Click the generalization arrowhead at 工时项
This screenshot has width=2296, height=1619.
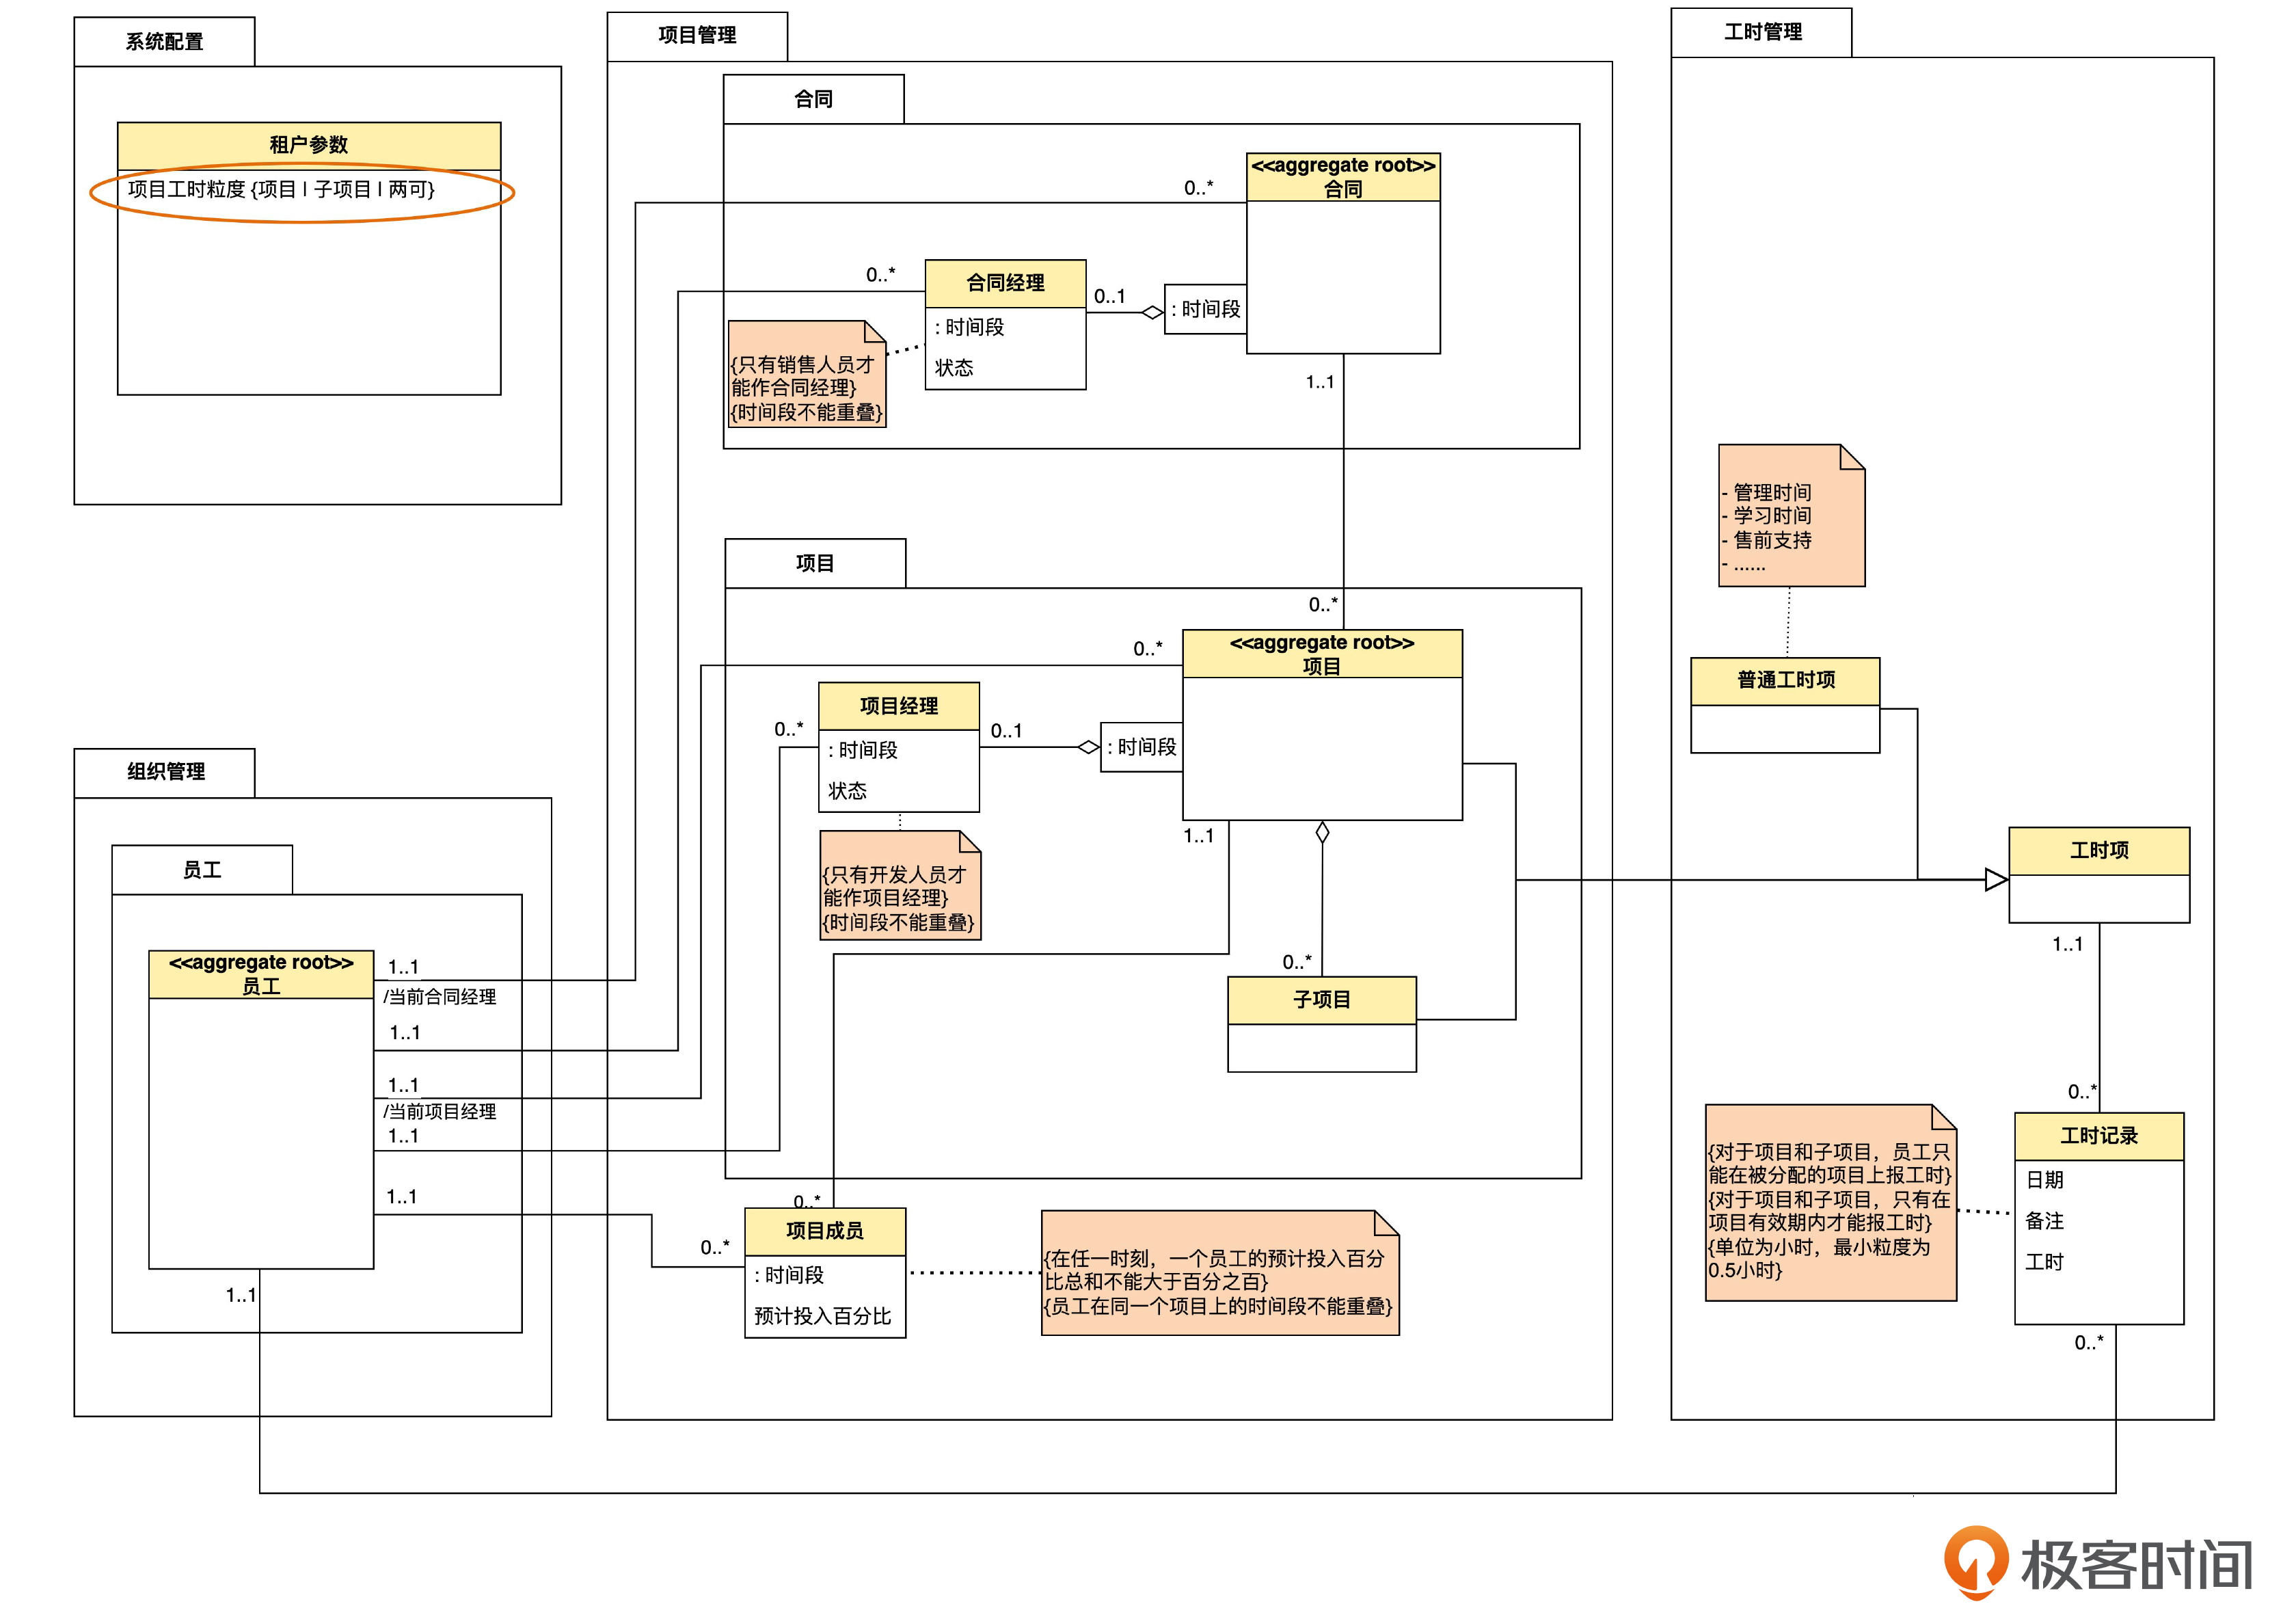(1995, 880)
